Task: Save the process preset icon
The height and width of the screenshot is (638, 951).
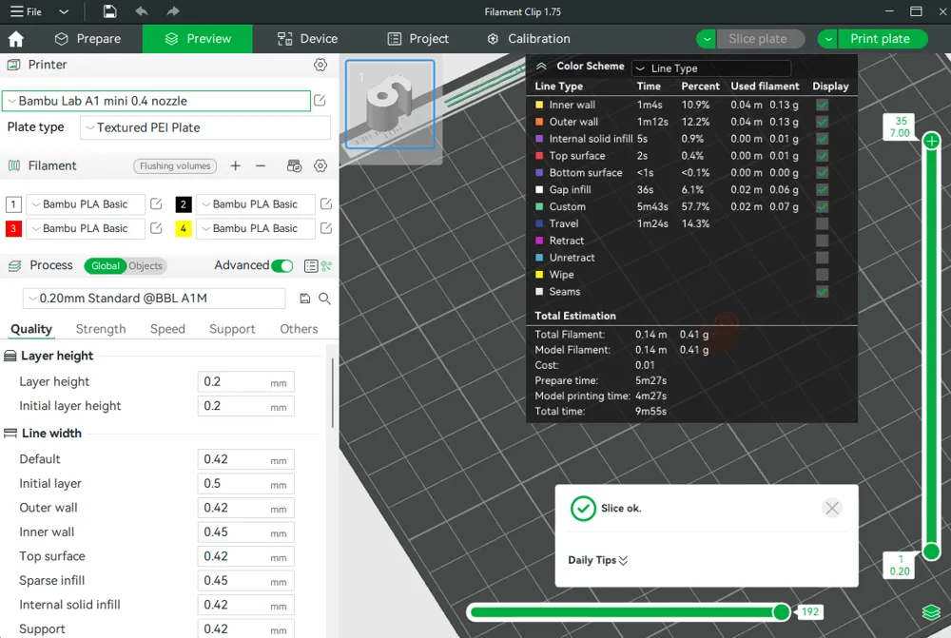Action: coord(305,299)
